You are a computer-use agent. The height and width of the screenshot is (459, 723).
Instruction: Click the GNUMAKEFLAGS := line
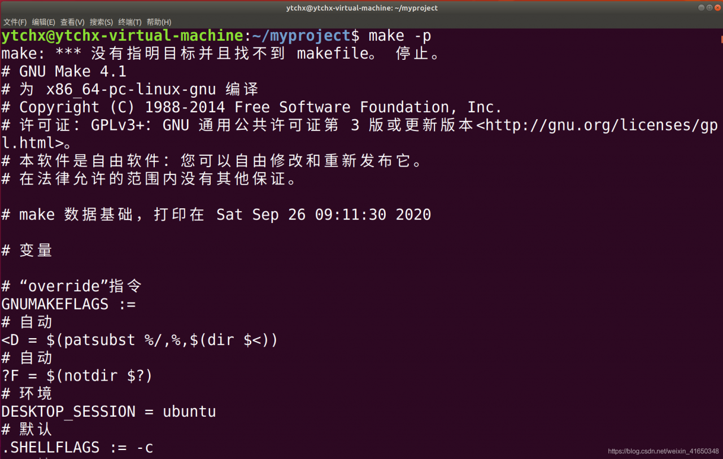69,304
